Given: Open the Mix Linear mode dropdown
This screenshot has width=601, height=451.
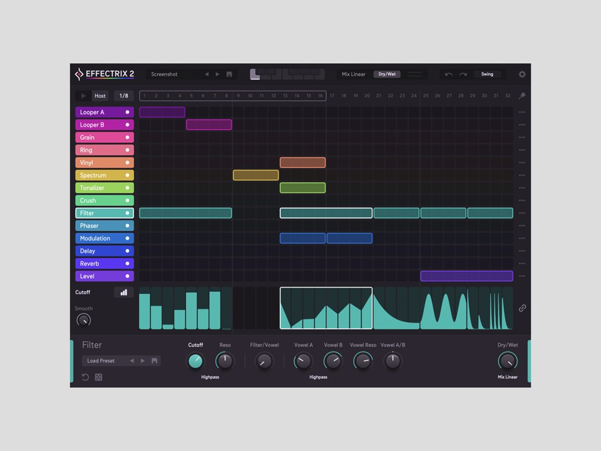Looking at the screenshot, I should coord(353,74).
